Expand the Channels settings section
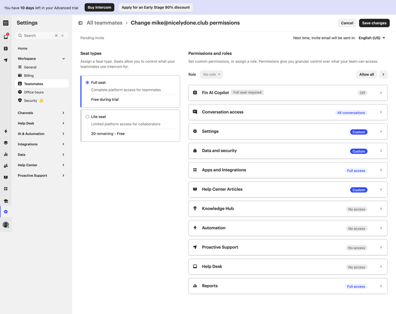396x314 pixels. (41, 113)
